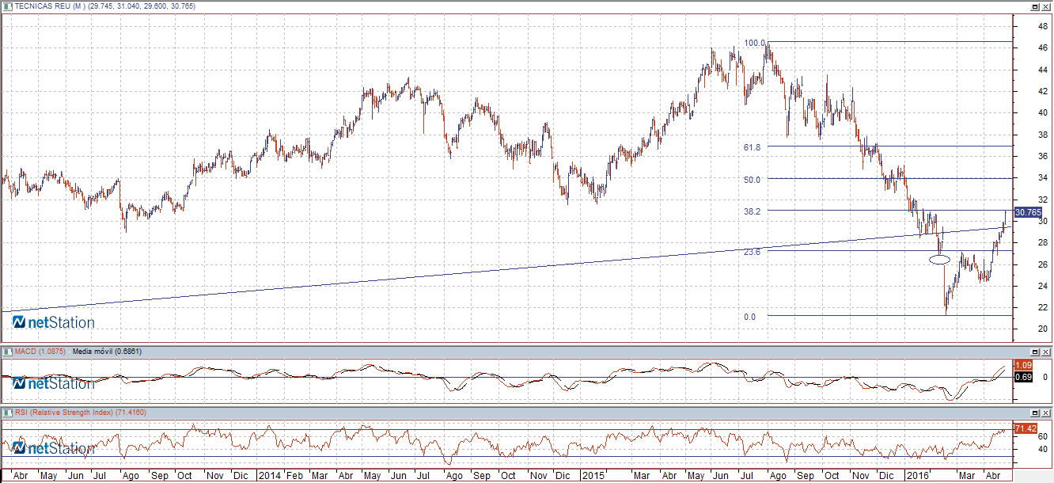This screenshot has height=483, width=1054.
Task: Select the 61.8 Fibonacci level label
Action: (x=753, y=147)
